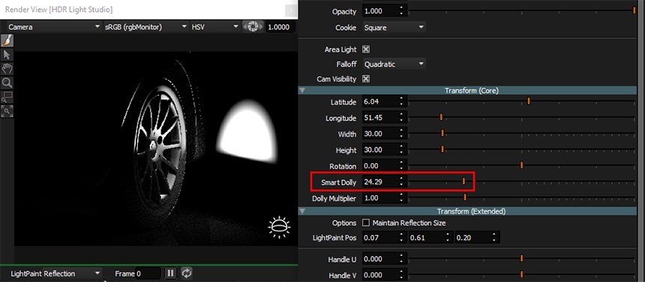645x282 pixels.
Task: Close the Render View panel
Action: [291, 10]
